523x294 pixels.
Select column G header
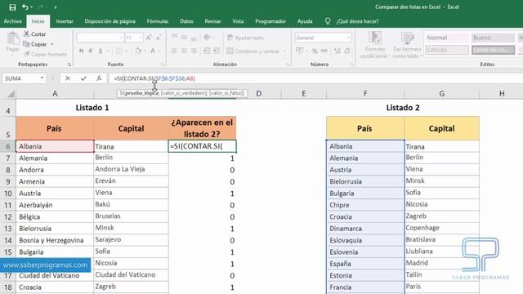point(441,94)
